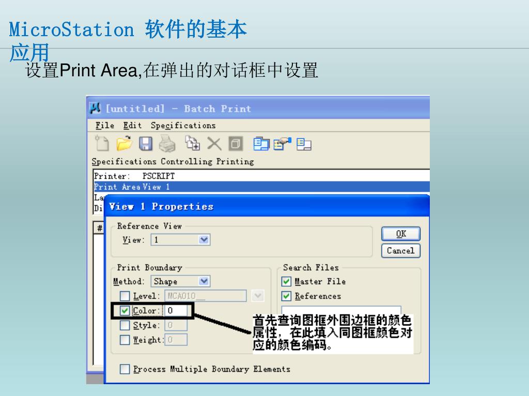Open the File menu
The width and height of the screenshot is (529, 396).
tap(104, 126)
